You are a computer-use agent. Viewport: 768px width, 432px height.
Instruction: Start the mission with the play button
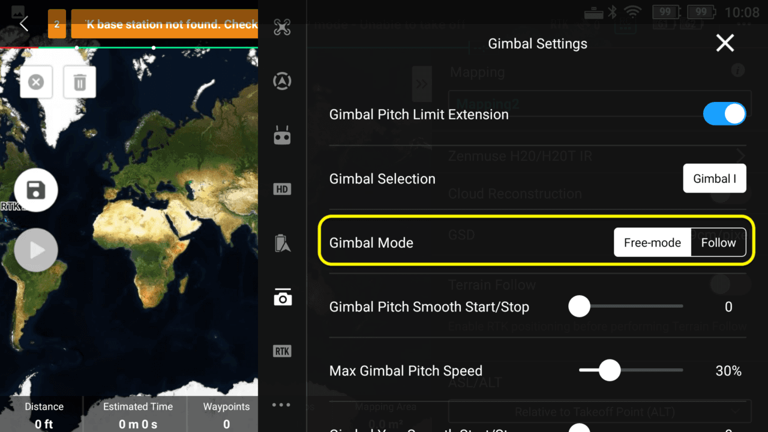36,250
